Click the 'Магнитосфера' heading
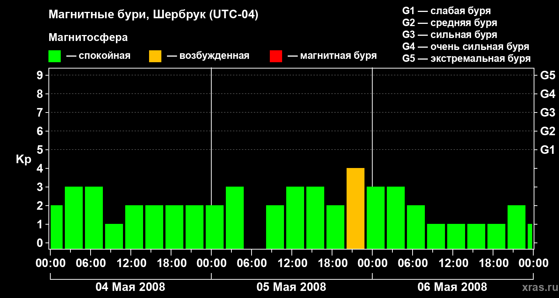 (x=88, y=38)
